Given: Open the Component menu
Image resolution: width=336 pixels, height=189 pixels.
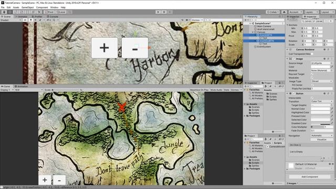Looking at the screenshot, I should point(42,7).
